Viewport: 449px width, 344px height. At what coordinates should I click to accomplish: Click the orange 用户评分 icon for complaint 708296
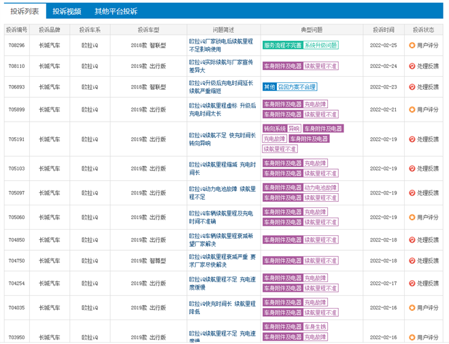pos(412,46)
